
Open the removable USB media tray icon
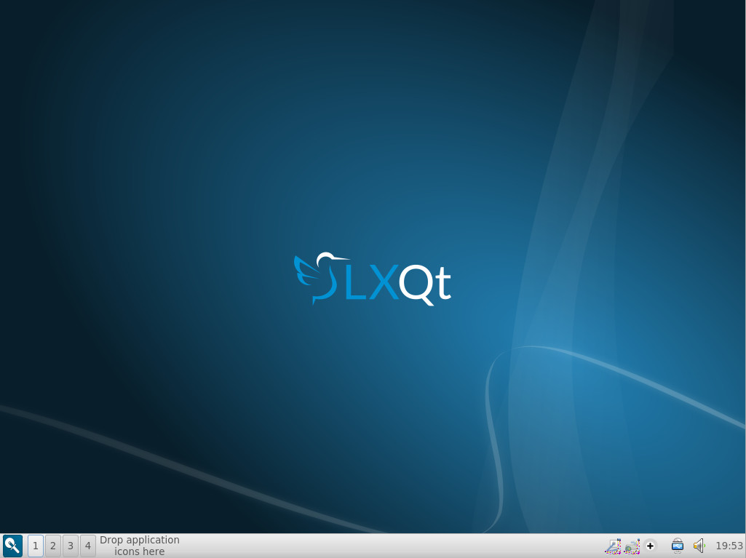(x=678, y=546)
